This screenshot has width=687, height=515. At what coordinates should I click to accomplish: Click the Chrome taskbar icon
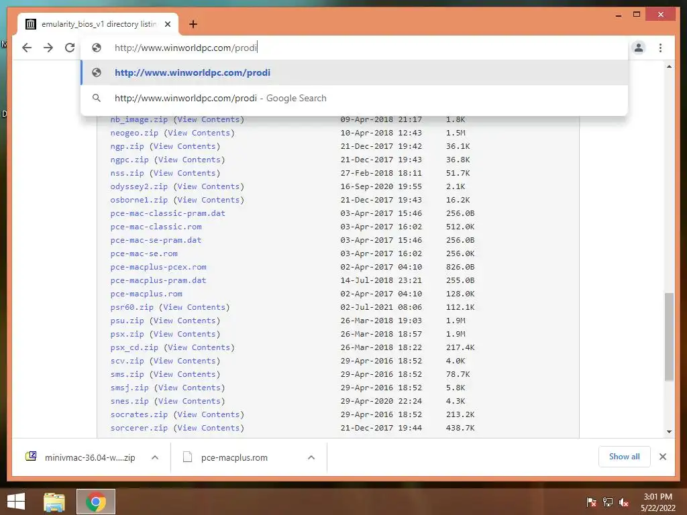pyautogui.click(x=96, y=502)
